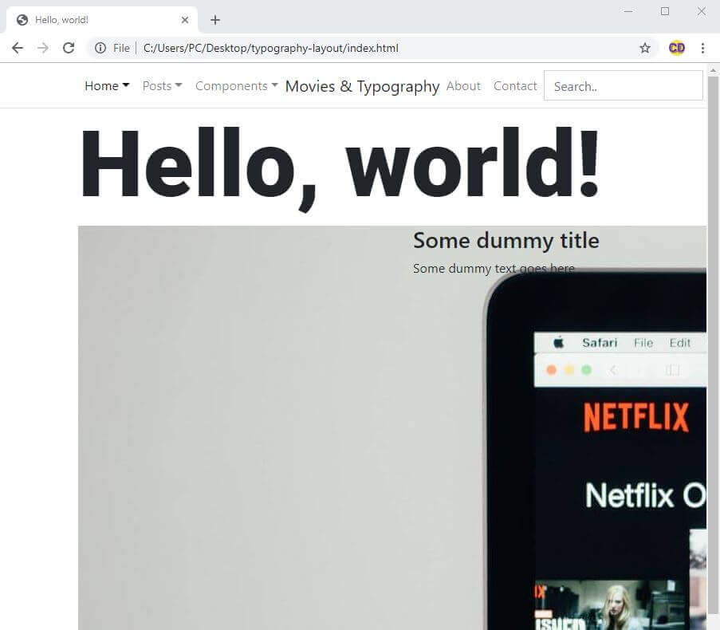Click into the Search.. field

tap(623, 85)
